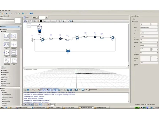Choose the ellipse drawing tool
The image size is (159, 119).
point(35,21)
